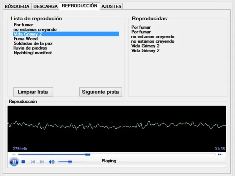Stop playback using the square stop icon
235x176 pixels.
(x=23, y=162)
